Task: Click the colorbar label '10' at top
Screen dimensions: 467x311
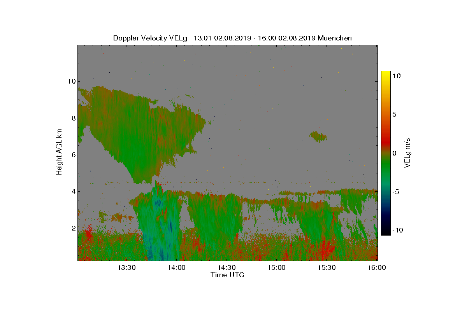Action: [x=397, y=76]
